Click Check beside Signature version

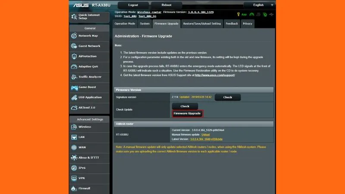click(228, 97)
